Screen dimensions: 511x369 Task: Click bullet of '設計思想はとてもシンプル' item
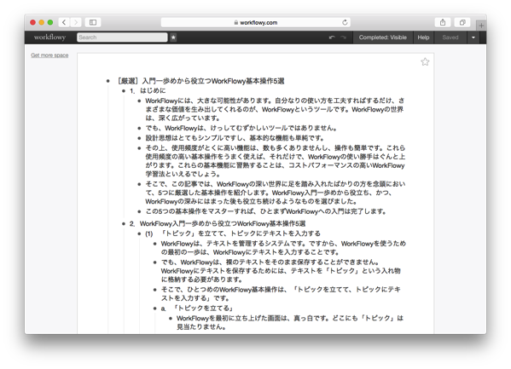click(x=139, y=138)
